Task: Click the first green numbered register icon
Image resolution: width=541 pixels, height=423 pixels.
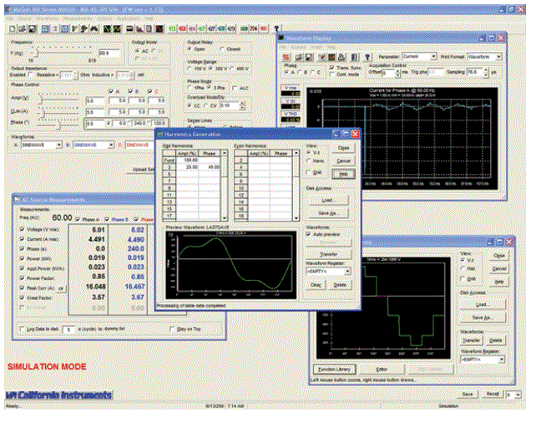Action: pos(172,28)
